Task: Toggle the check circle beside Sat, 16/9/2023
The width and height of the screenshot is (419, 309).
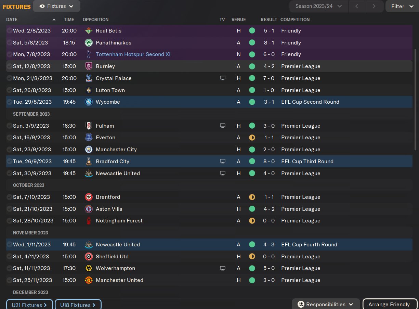Action: [x=9, y=138]
